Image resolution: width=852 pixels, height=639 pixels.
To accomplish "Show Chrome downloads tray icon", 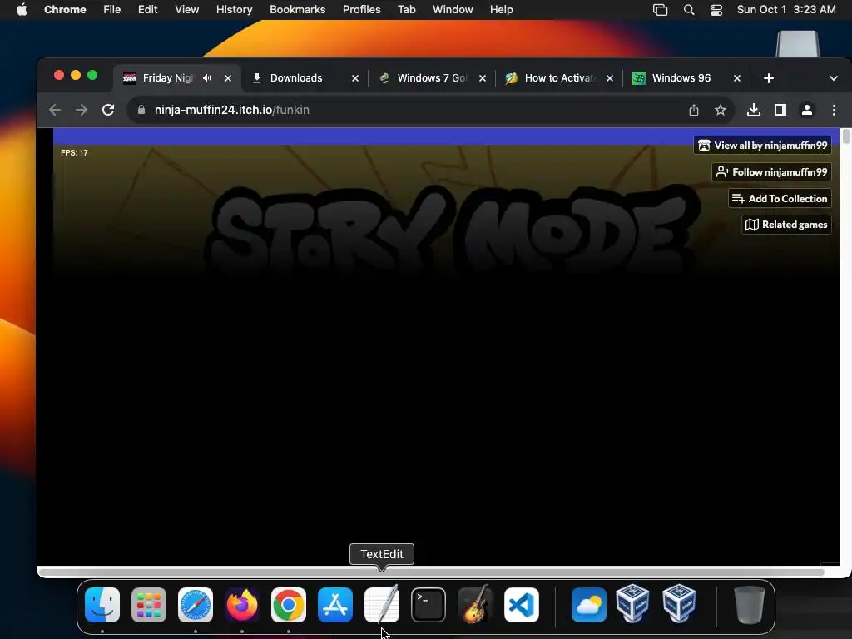I will (754, 111).
